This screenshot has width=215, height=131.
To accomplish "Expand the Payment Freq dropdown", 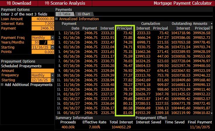I will pyautogui.click(x=53, y=38).
